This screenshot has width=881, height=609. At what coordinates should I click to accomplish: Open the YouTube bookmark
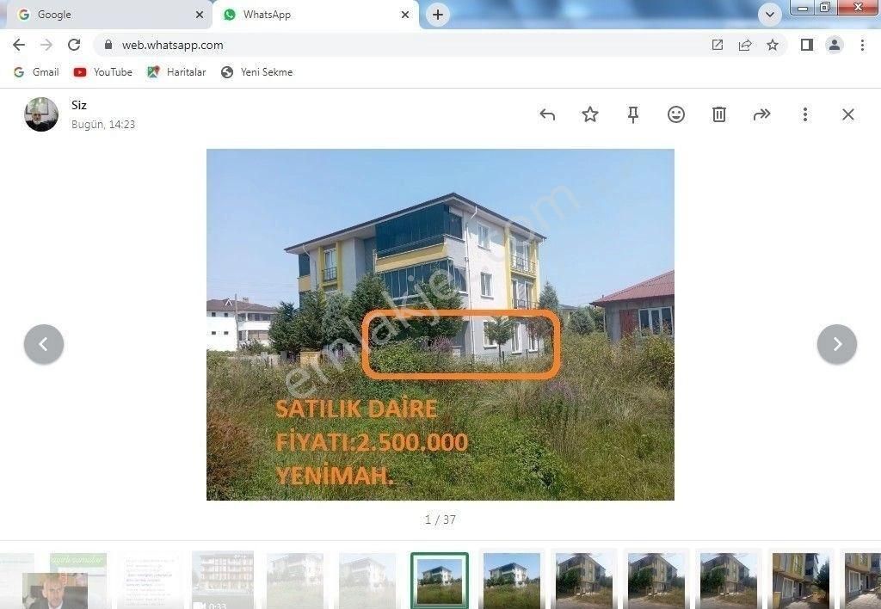103,72
